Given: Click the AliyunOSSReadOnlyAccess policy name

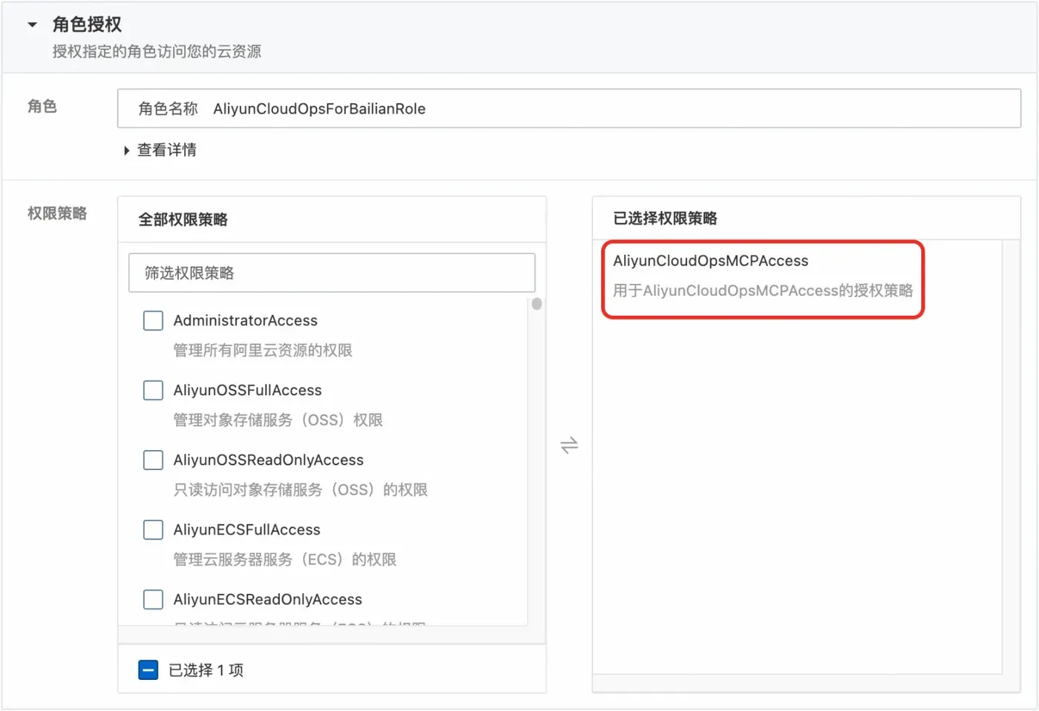Looking at the screenshot, I should (269, 460).
